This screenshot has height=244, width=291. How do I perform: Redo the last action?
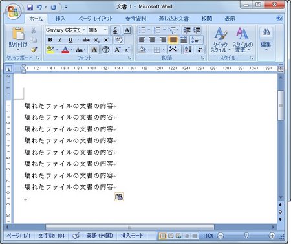(53, 8)
